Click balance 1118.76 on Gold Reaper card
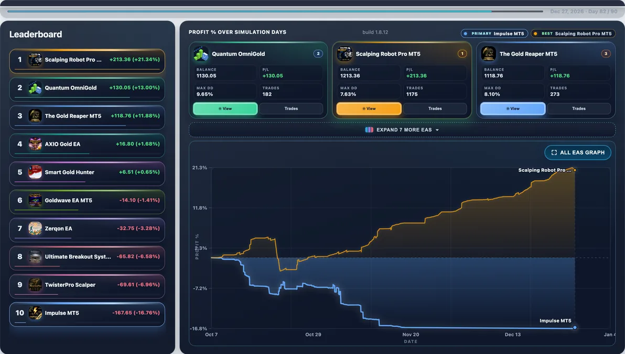The height and width of the screenshot is (354, 625). [x=493, y=75]
